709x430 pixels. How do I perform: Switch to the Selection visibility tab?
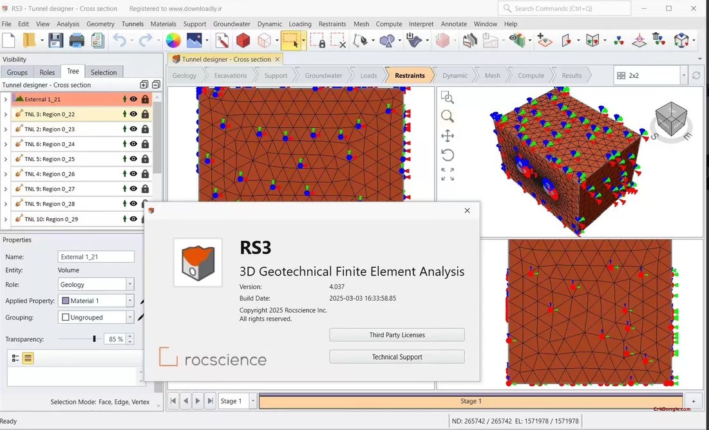coord(104,72)
